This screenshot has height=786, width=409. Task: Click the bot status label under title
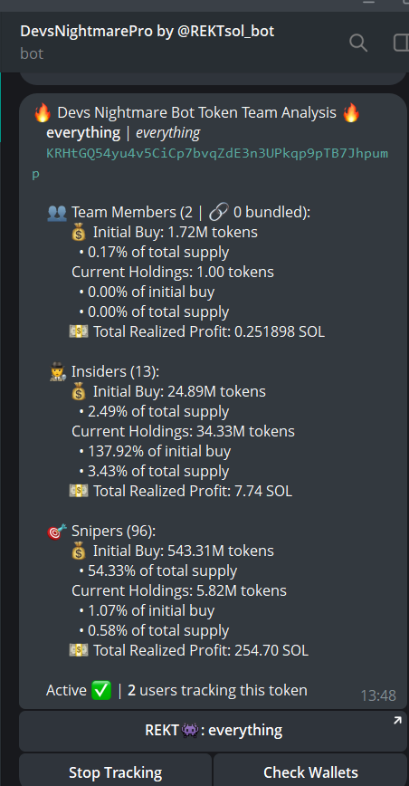pos(32,53)
